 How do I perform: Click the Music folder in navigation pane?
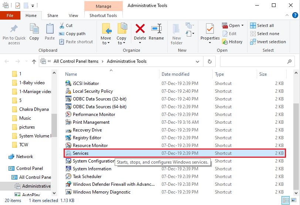21,118
